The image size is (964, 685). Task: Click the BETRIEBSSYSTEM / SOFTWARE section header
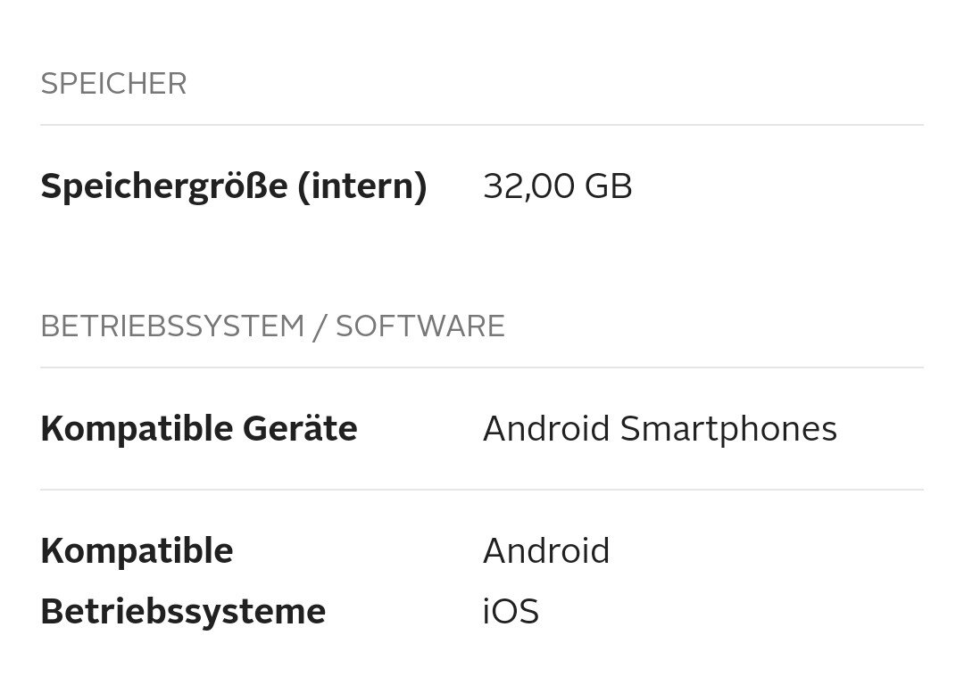click(272, 326)
